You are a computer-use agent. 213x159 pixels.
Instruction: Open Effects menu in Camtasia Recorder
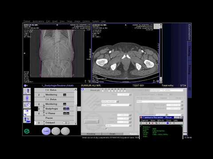[x=161, y=121]
